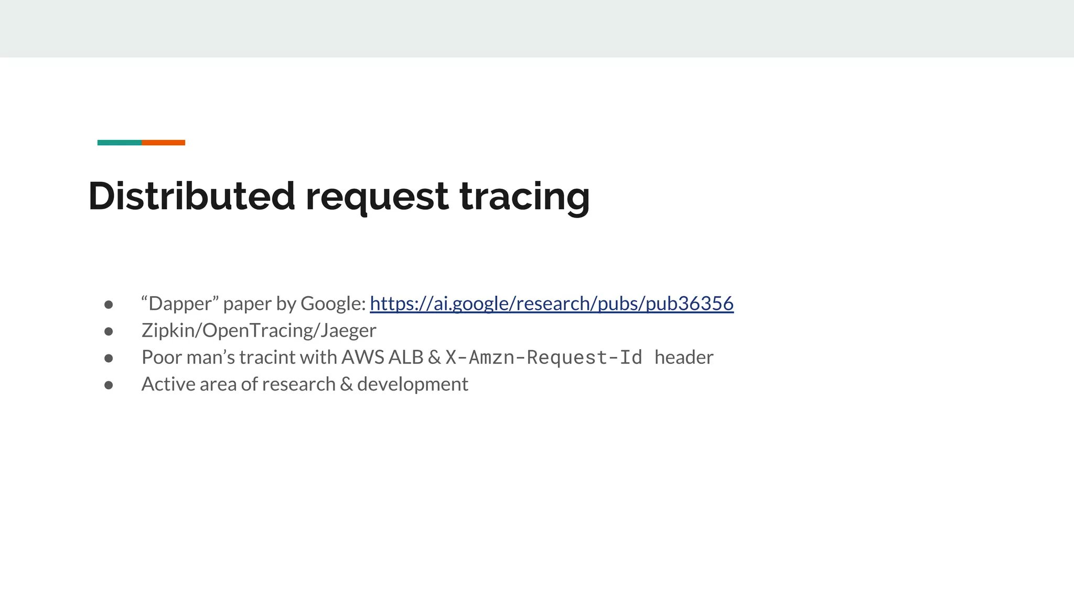Image resolution: width=1074 pixels, height=604 pixels.
Task: Click the word 'Jaeger' in second bullet
Action: (348, 330)
